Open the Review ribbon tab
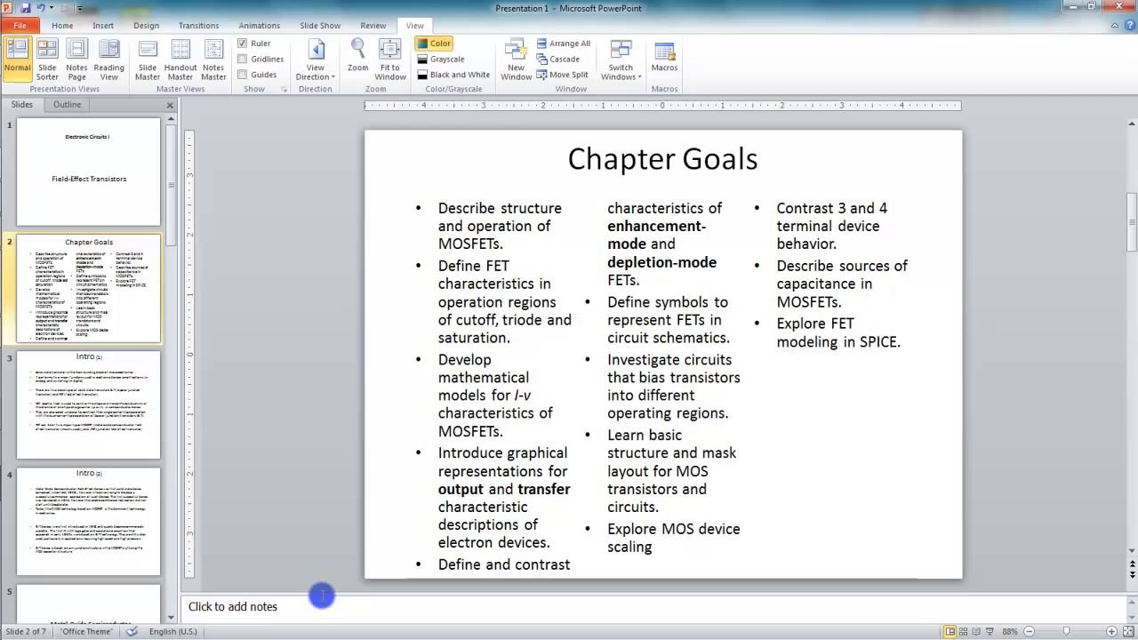Image resolution: width=1138 pixels, height=640 pixels. pos(373,26)
